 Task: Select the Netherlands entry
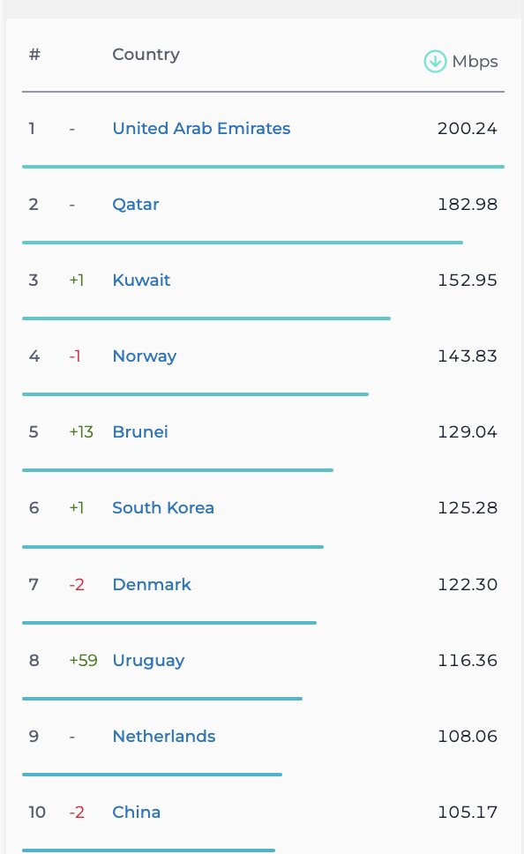click(163, 736)
